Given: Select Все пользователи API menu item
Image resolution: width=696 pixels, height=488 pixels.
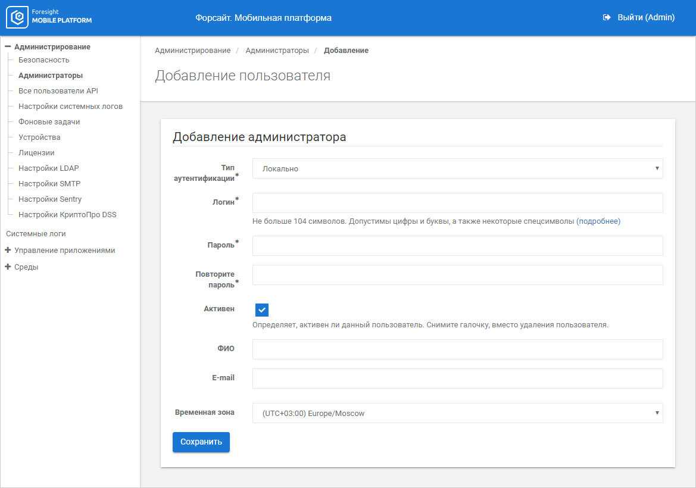Looking at the screenshot, I should coord(58,91).
